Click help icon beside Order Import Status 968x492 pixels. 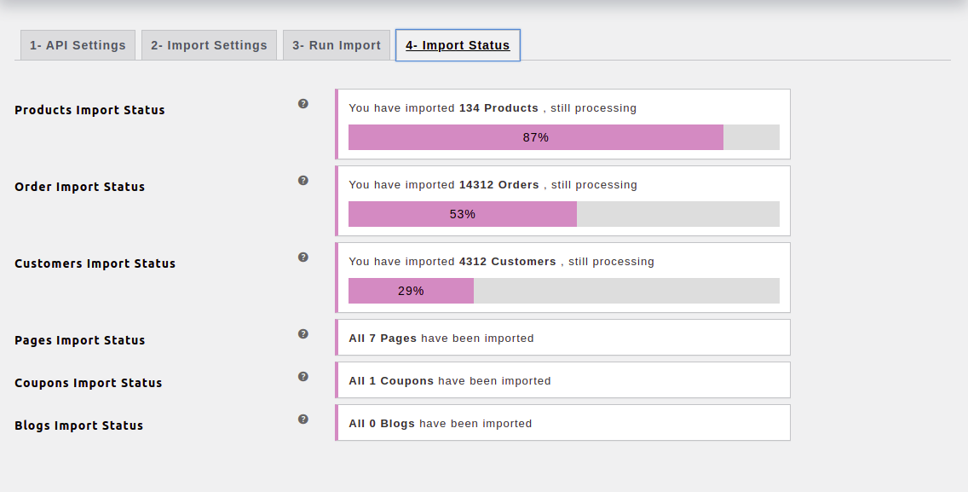[x=303, y=181]
